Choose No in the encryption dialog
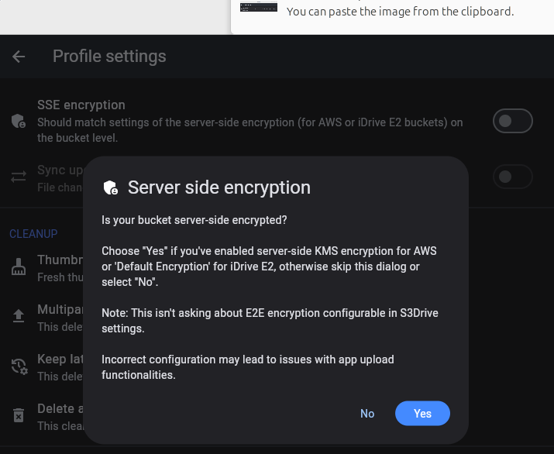Screen dimensions: 554x454 pyautogui.click(x=367, y=414)
